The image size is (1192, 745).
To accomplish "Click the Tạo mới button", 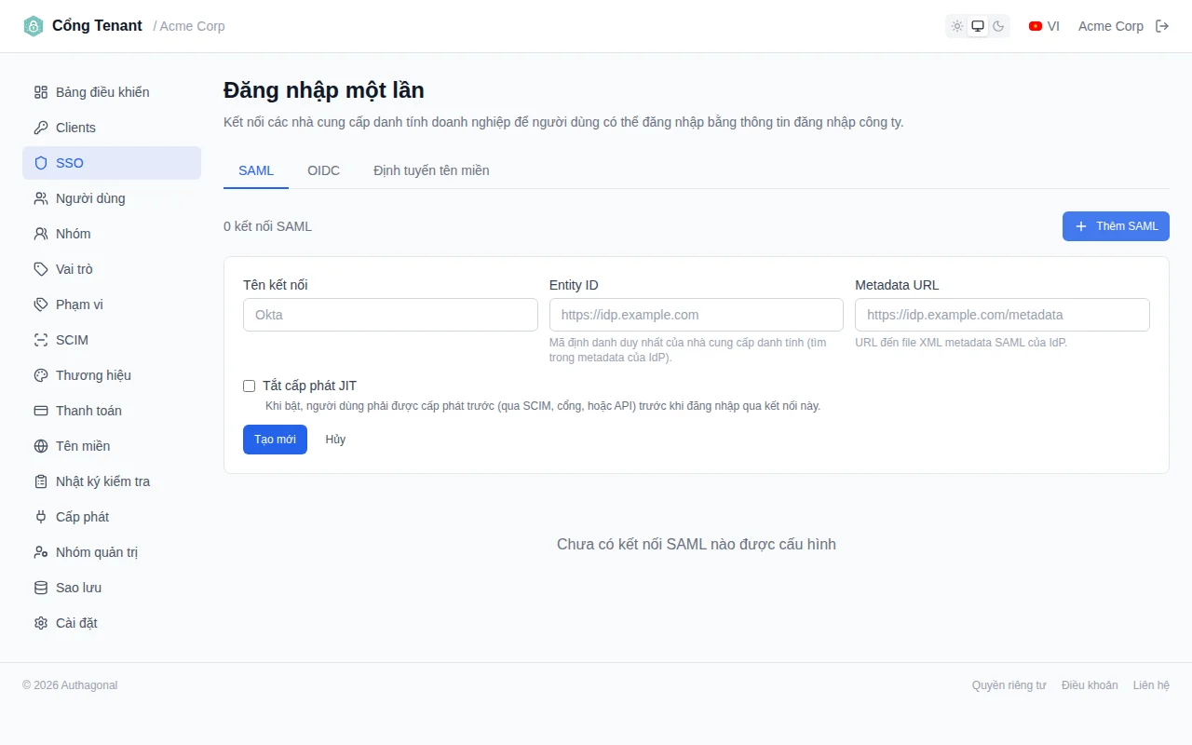I will click(x=275, y=440).
